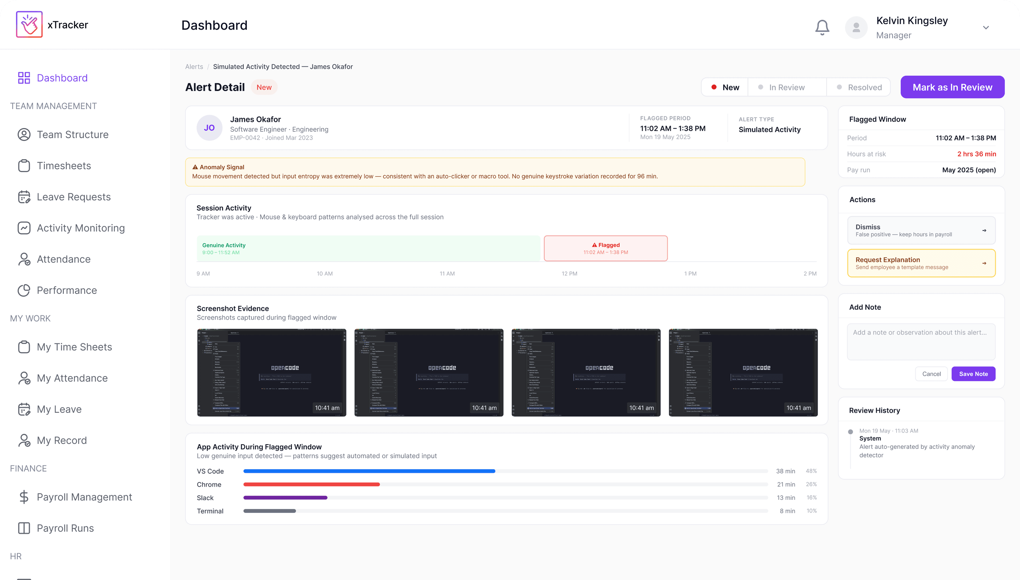Click the JO employee avatar badge
This screenshot has height=580, width=1020.
click(x=209, y=128)
